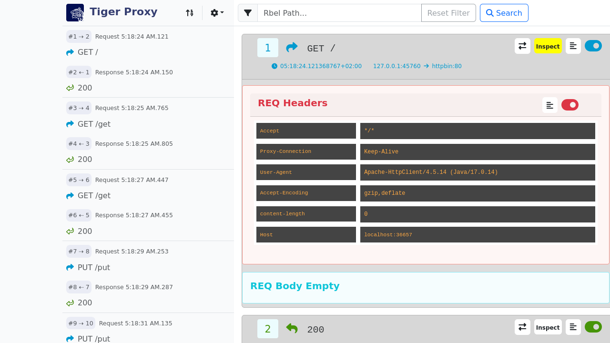Click the Tiger Proxy logo image
Viewport: 610px width, 343px height.
click(75, 13)
